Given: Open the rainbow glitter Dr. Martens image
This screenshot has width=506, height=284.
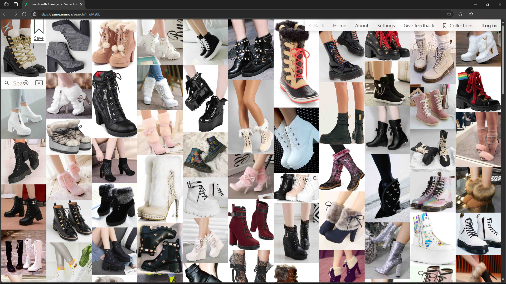Looking at the screenshot, I should click(x=432, y=192).
